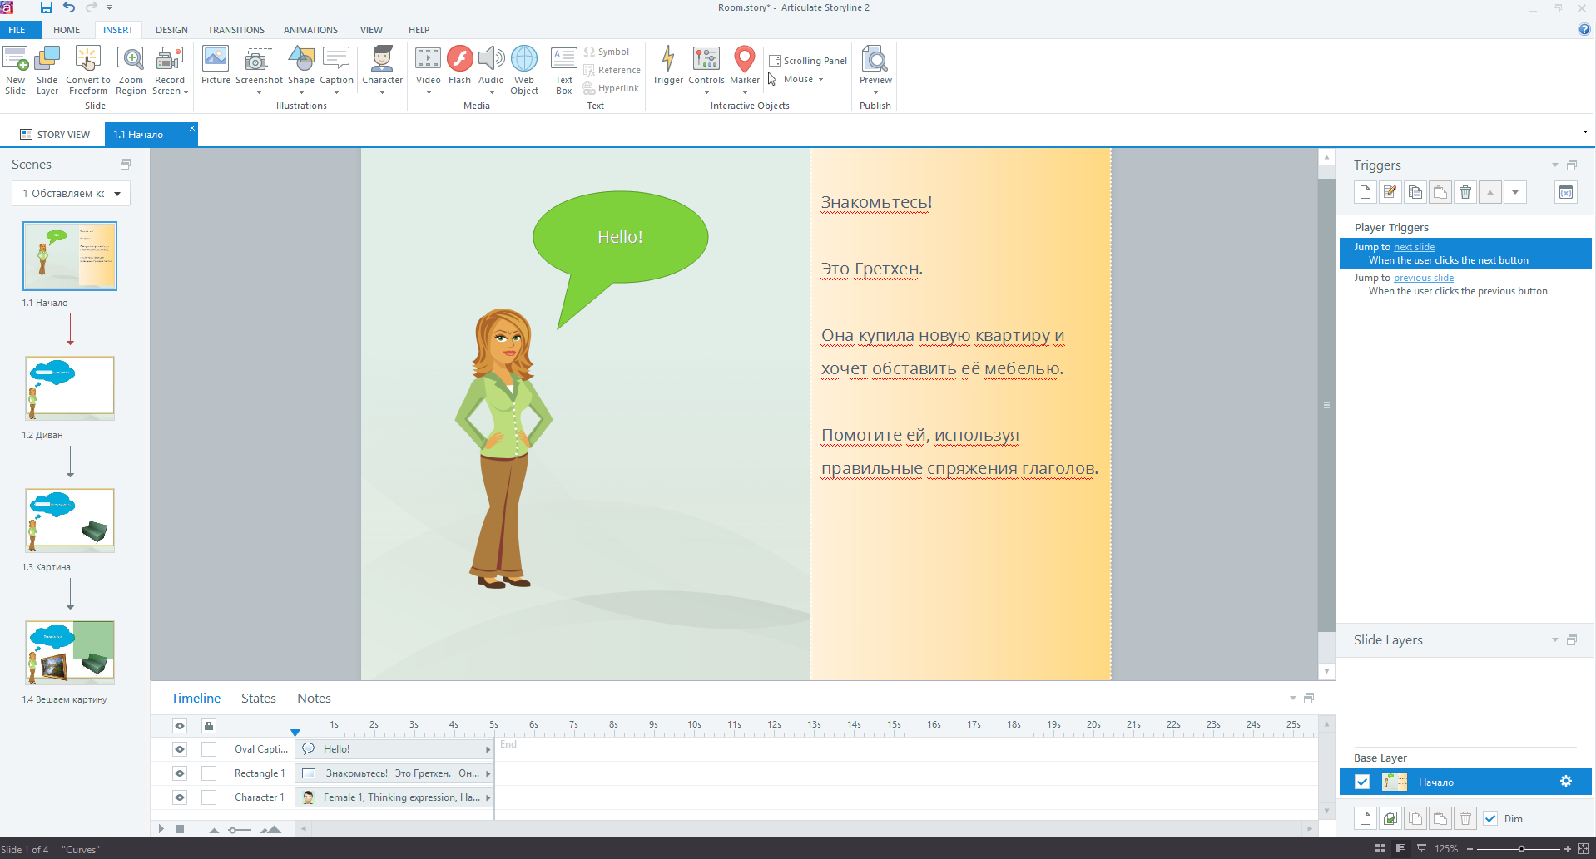Open slide tabs overflow arrow
The height and width of the screenshot is (859, 1596).
[1585, 132]
